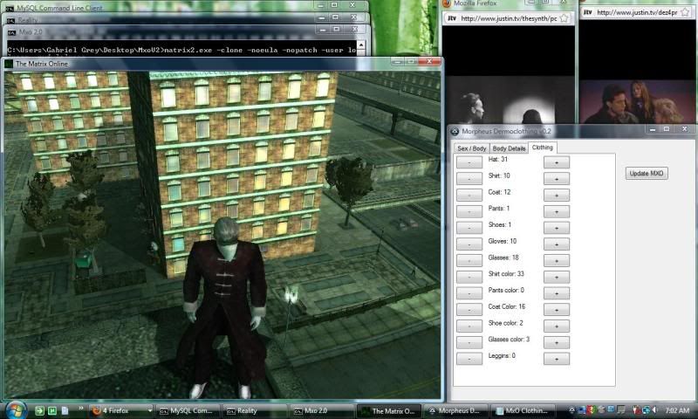
Task: Click the first green quick launch icon
Action: point(39,410)
